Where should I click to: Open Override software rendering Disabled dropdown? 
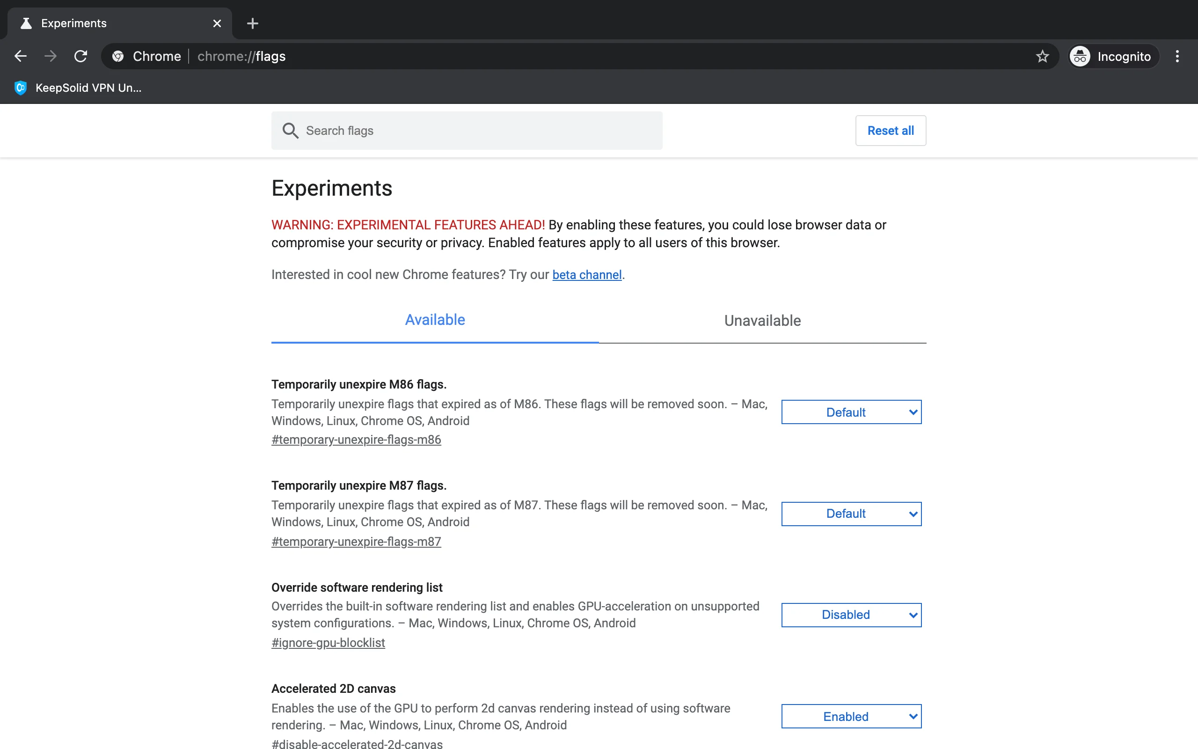click(851, 615)
